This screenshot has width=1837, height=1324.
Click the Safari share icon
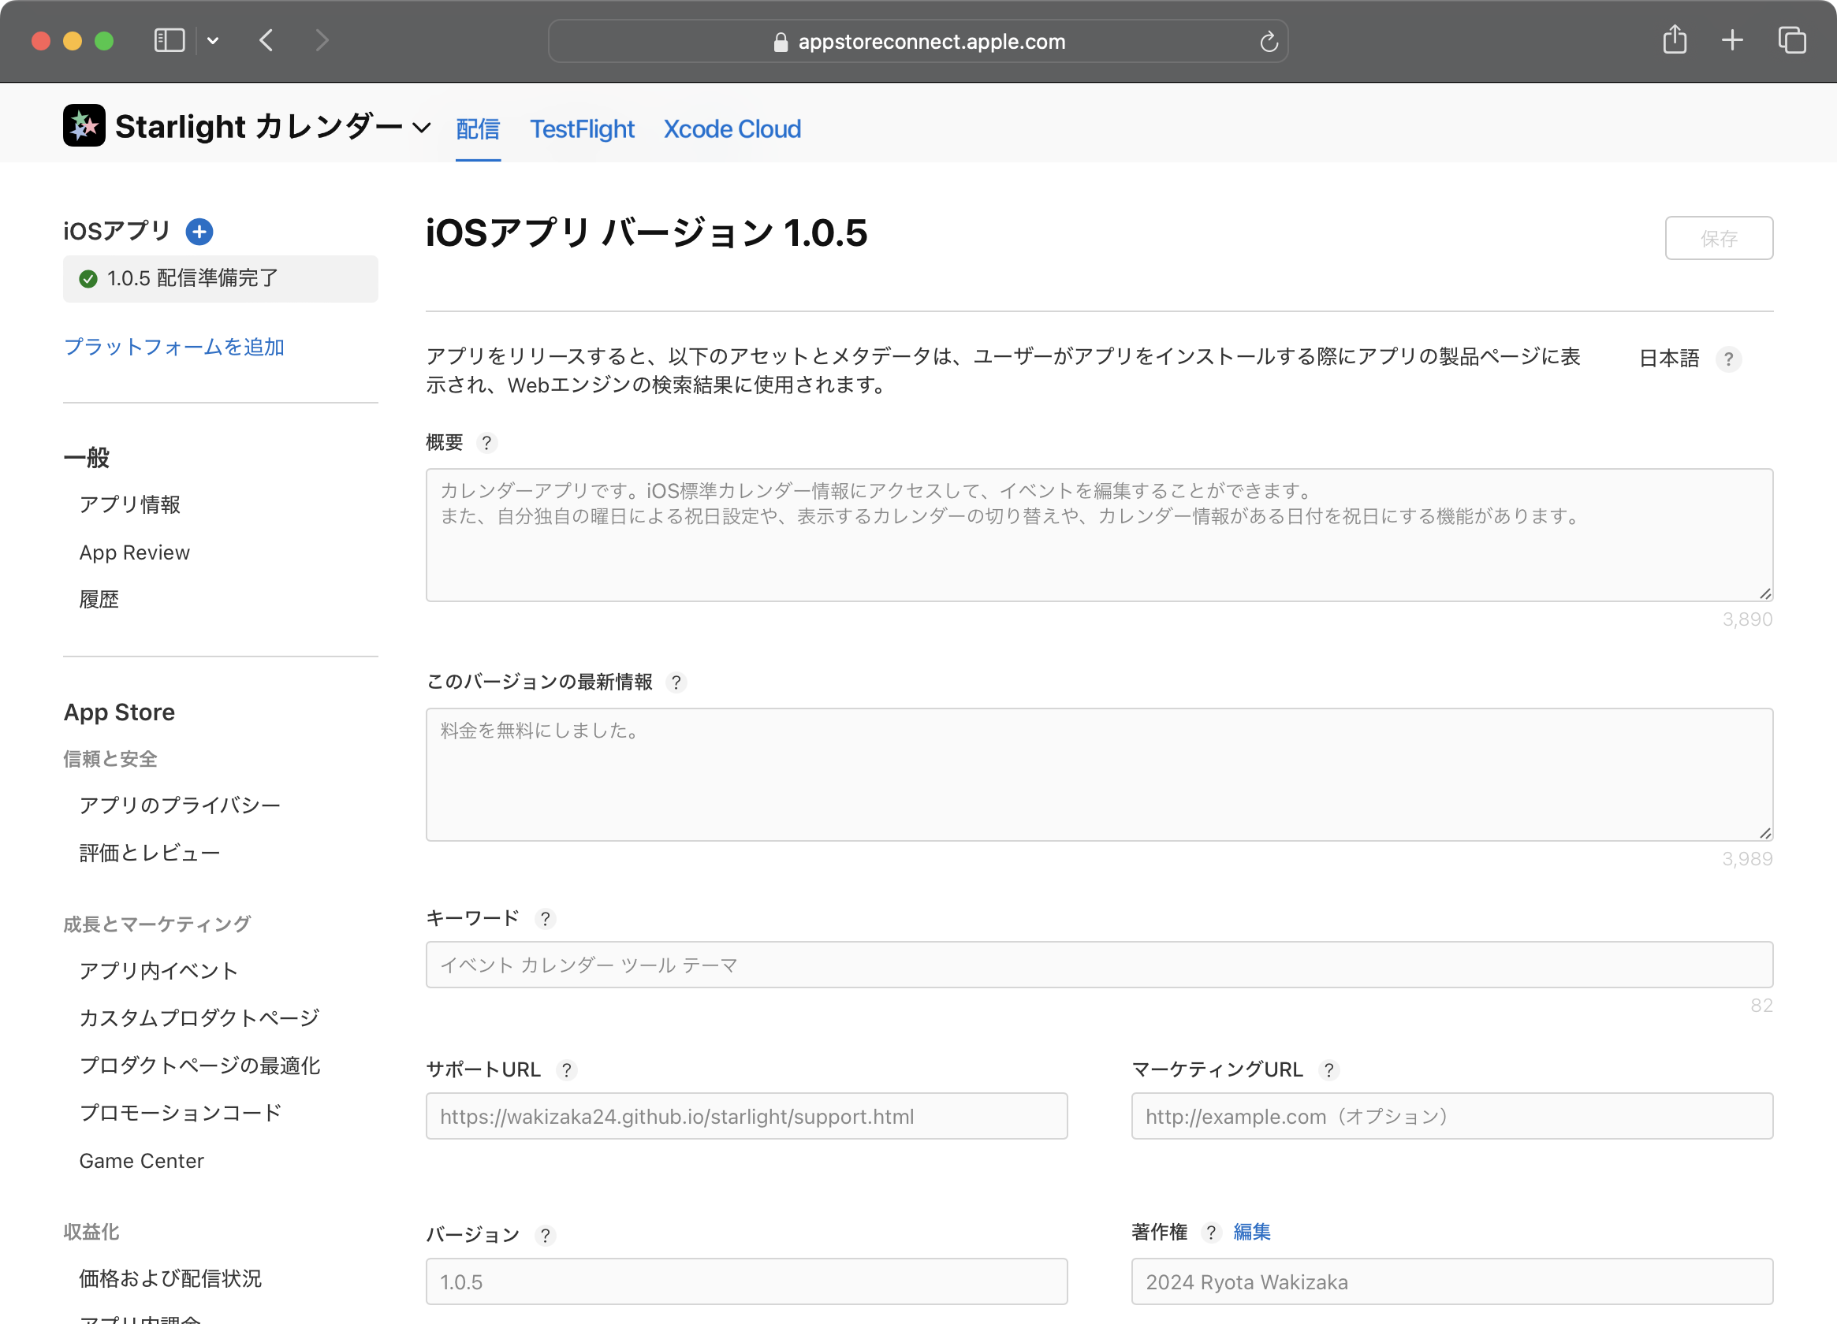1675,40
